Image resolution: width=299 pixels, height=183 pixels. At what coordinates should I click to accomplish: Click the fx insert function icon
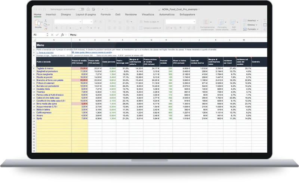point(62,35)
